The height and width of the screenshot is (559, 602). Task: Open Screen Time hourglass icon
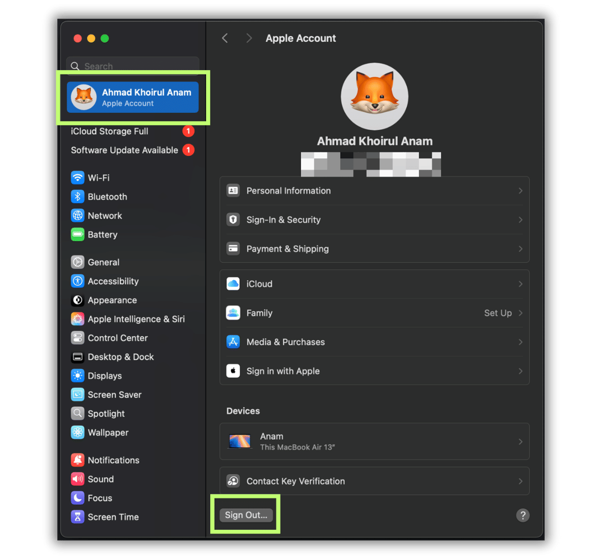tap(77, 517)
